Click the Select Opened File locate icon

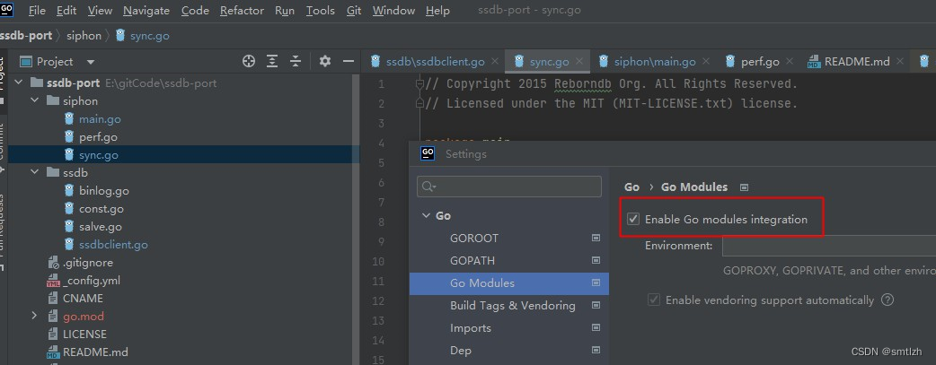pos(248,61)
